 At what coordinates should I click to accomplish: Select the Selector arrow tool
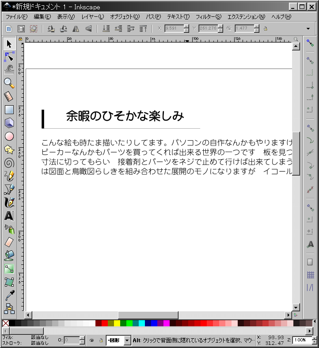point(9,44)
